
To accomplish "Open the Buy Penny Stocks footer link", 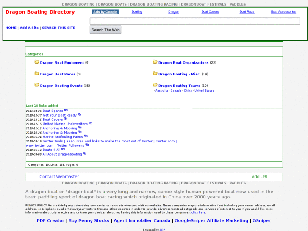I will pyautogui.click(x=89, y=220).
